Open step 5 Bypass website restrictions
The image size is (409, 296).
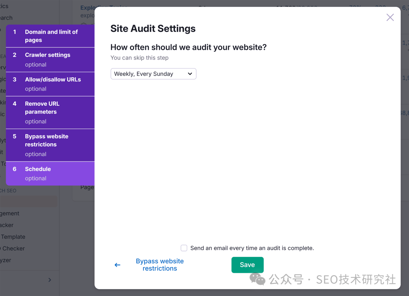click(x=50, y=145)
